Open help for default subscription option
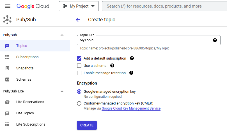Viewport: 227px width, 134px height. point(132,58)
